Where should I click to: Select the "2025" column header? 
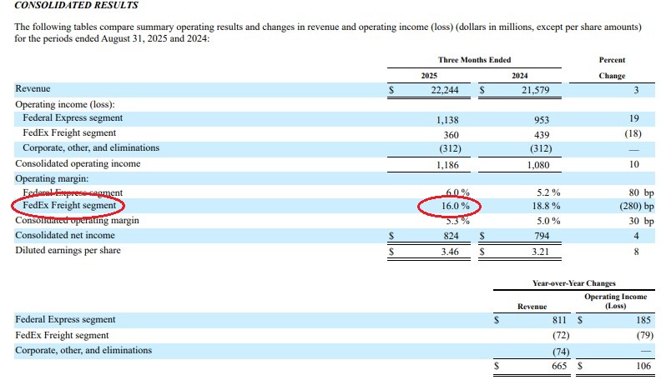pyautogui.click(x=429, y=76)
